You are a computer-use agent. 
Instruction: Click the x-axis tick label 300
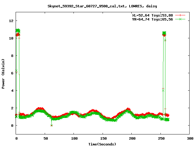pos(190,138)
